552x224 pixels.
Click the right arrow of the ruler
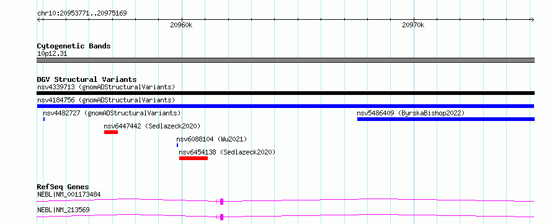[532, 19]
